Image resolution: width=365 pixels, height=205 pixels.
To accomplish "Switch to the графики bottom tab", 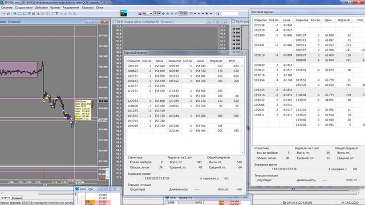I will coord(6,198).
